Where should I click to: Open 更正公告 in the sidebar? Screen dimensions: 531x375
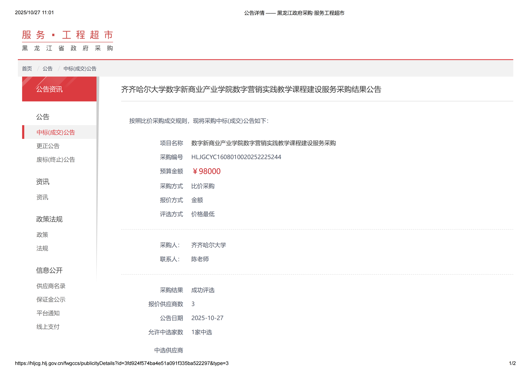pyautogui.click(x=48, y=146)
